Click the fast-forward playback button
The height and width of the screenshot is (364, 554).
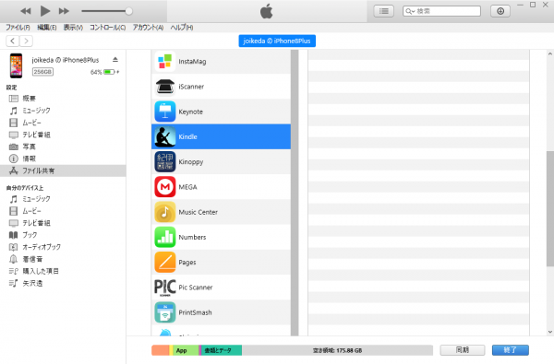pos(64,11)
